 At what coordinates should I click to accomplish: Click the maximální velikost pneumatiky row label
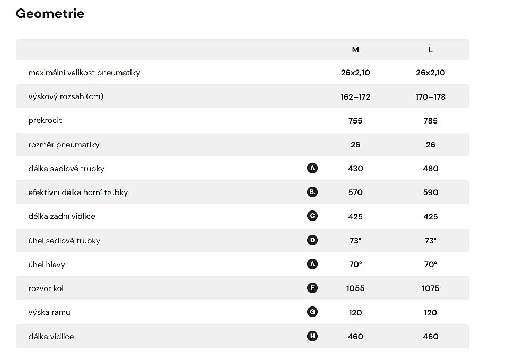click(84, 73)
